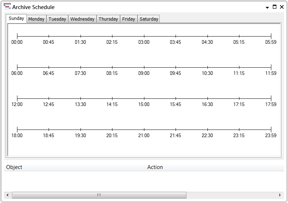Click the Action column header
Viewport: 288px width, 203px height.
point(214,167)
